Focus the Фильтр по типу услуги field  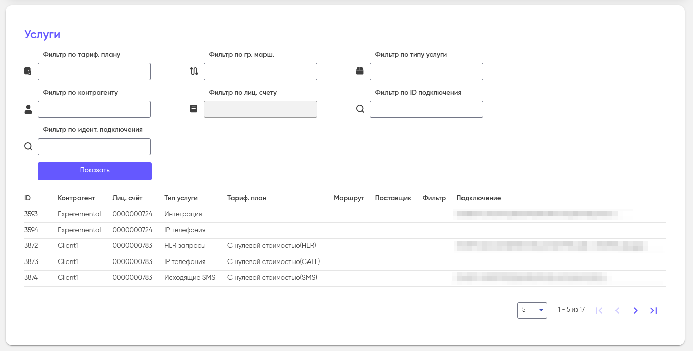pyautogui.click(x=426, y=72)
